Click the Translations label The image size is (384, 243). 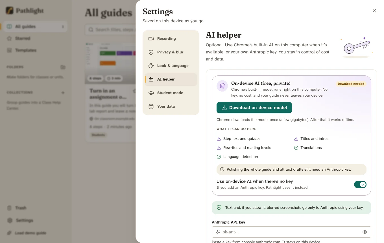(311, 148)
